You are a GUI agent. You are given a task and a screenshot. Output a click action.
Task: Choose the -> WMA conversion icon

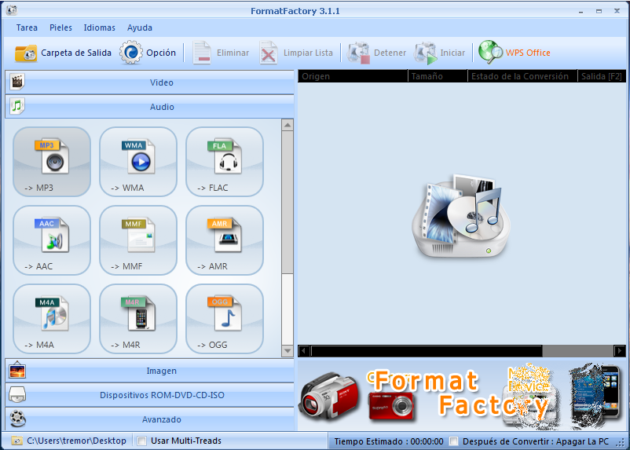point(138,162)
